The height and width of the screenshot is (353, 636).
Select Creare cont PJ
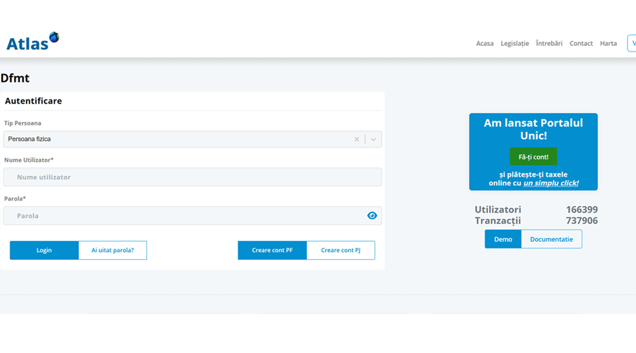pyautogui.click(x=341, y=250)
